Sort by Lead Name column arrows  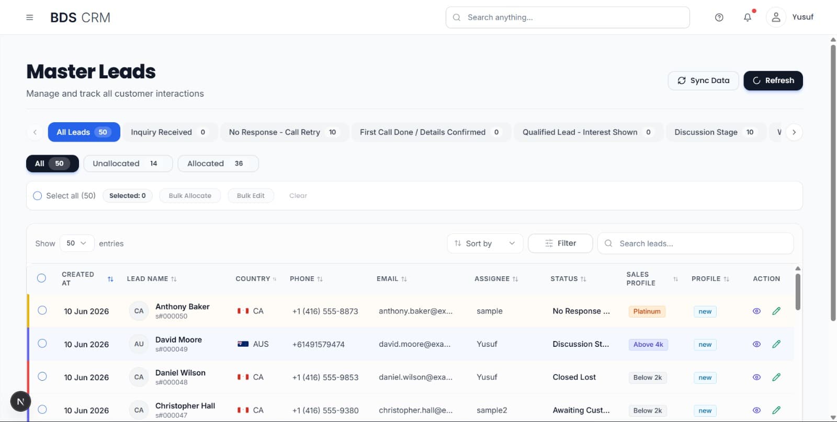tap(174, 279)
